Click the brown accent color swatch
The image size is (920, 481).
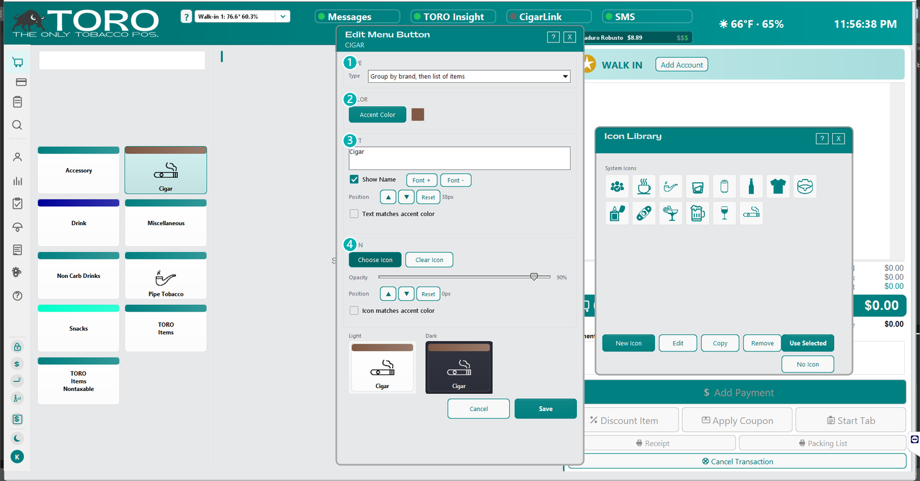click(418, 115)
